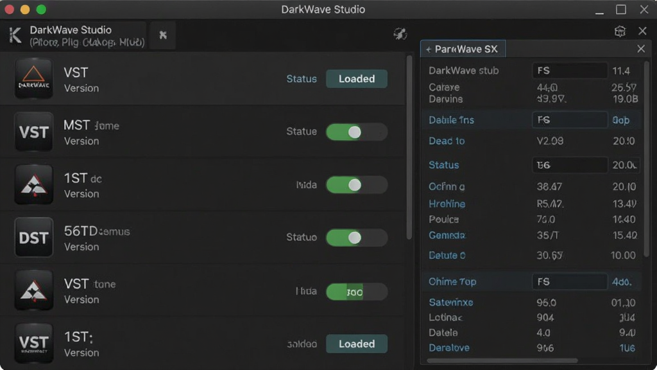Click the Dead to label
This screenshot has height=370, width=657.
pyautogui.click(x=447, y=141)
